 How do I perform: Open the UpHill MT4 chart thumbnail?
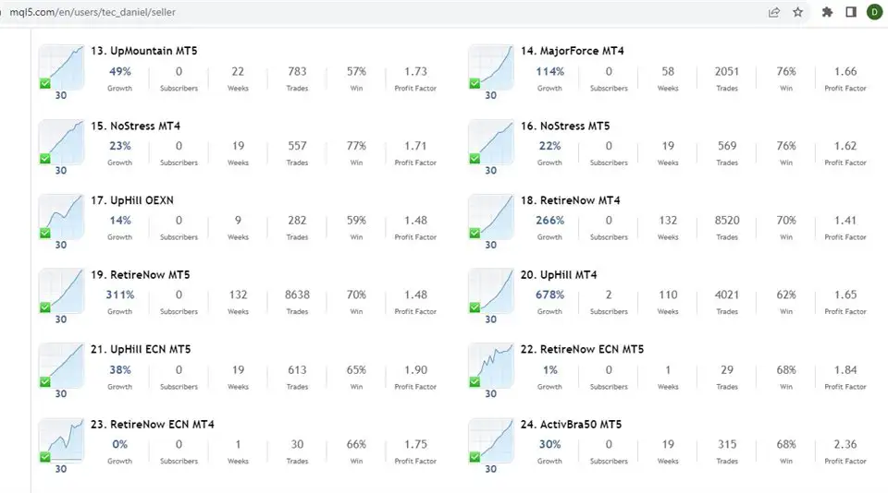(x=490, y=291)
